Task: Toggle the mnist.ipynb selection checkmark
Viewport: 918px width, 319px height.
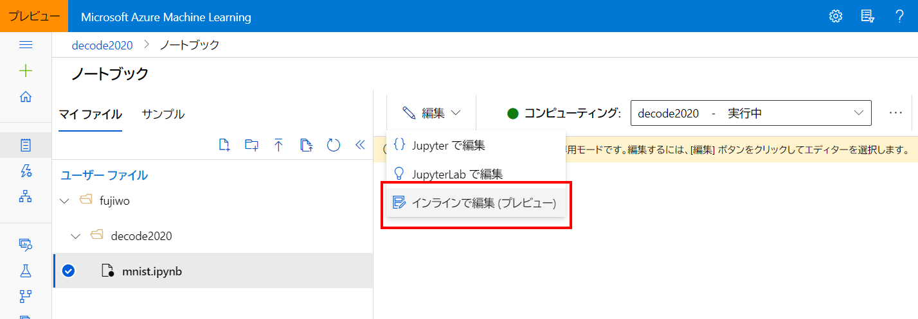Action: tap(68, 271)
